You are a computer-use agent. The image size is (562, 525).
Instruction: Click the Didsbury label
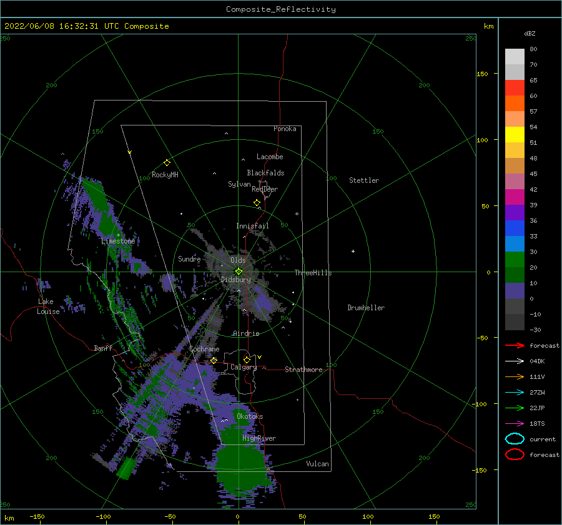pos(236,280)
